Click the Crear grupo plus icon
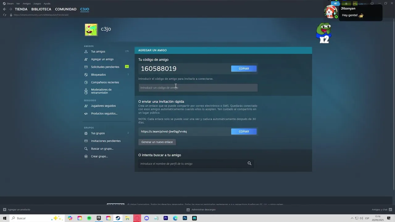The height and width of the screenshot is (222, 395). coord(86,156)
